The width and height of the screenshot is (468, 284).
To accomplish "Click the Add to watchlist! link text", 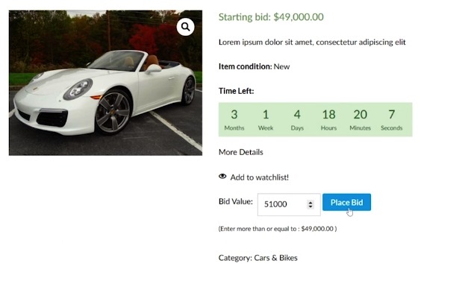I will point(259,177).
